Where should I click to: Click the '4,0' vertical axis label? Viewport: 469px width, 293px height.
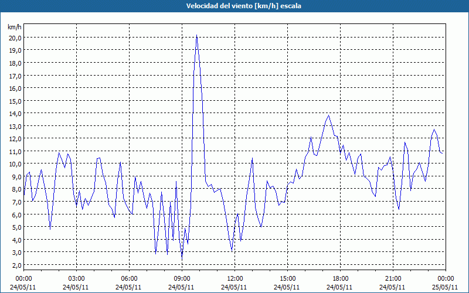17,240
